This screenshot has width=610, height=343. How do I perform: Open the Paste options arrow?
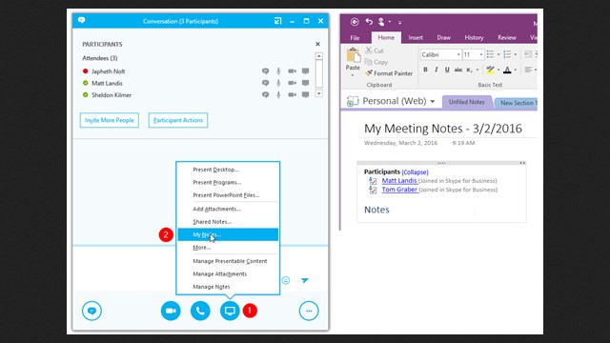(353, 75)
